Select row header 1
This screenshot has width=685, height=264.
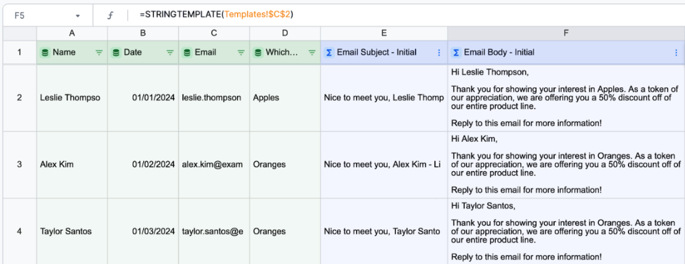(19, 52)
